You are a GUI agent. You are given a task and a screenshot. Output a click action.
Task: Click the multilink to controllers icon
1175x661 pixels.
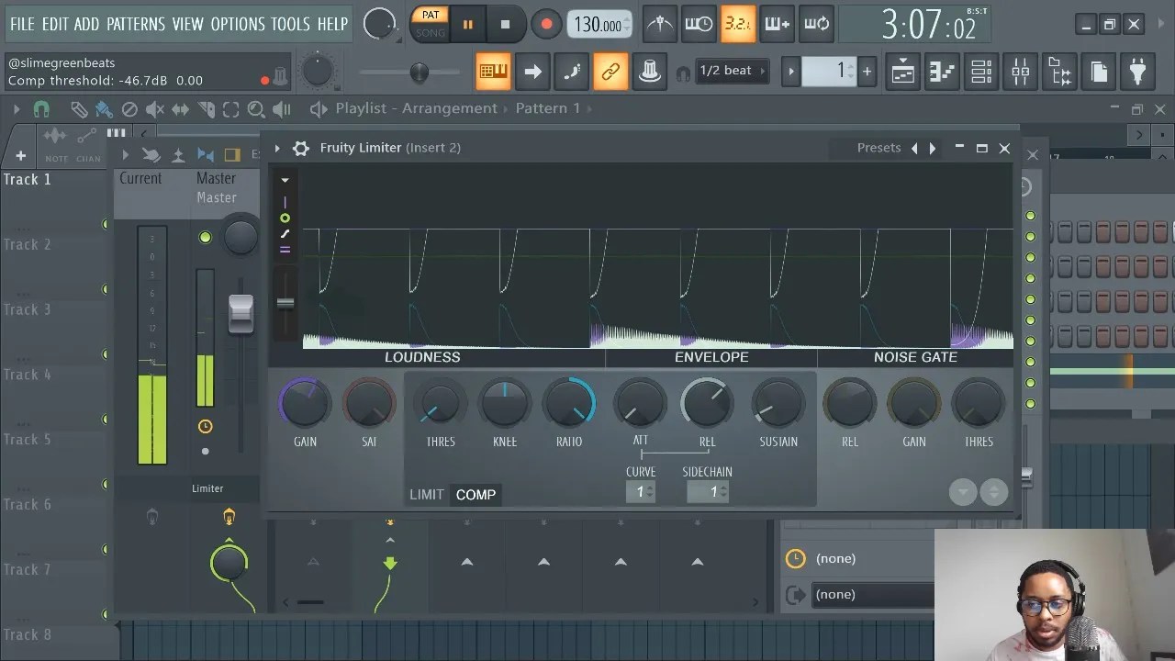pyautogui.click(x=650, y=72)
